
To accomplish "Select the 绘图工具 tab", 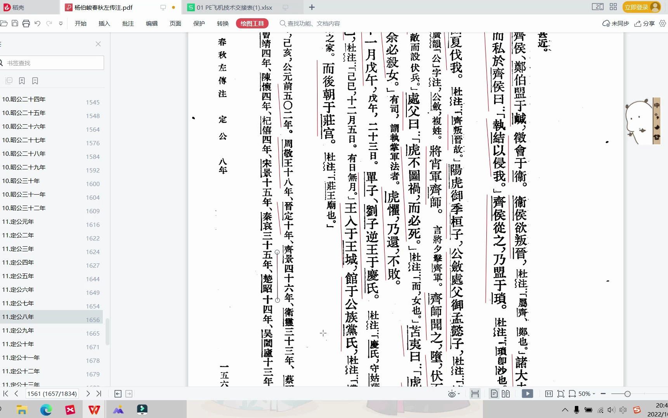I will point(252,23).
